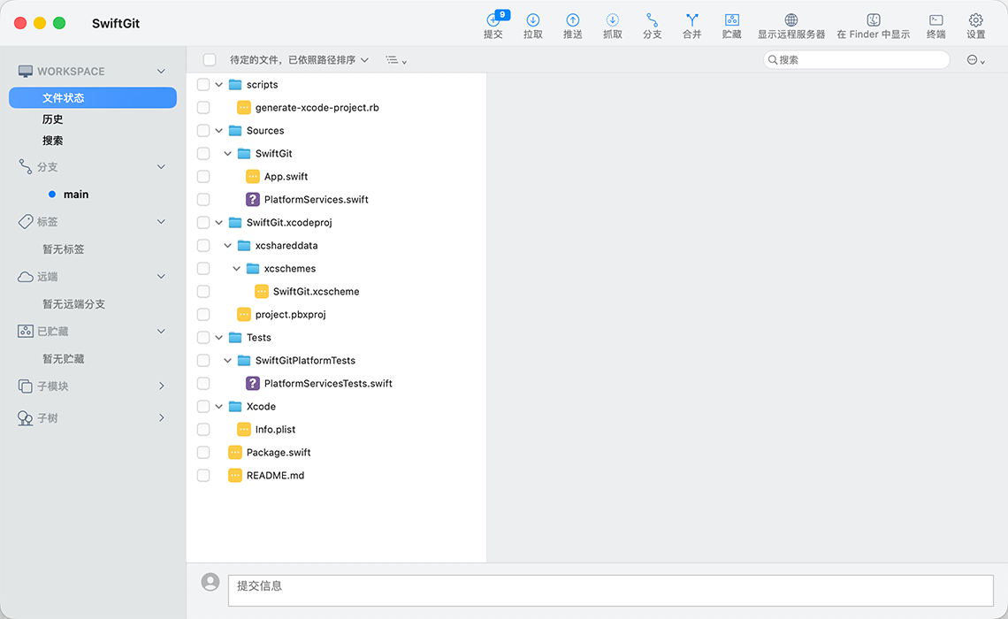Open the 待定的文件 sort dropdown
1008x619 pixels.
pos(299,60)
